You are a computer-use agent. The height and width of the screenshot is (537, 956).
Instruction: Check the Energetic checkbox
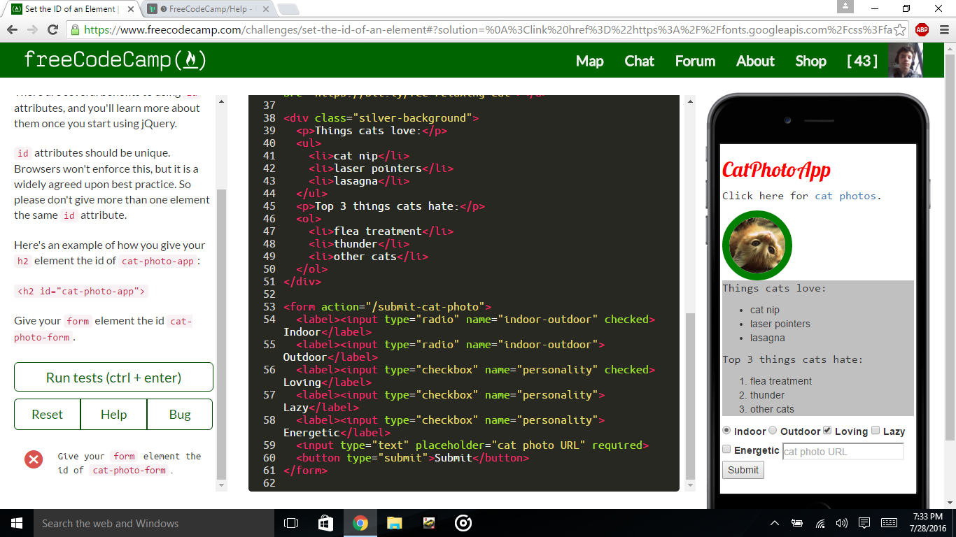point(726,450)
